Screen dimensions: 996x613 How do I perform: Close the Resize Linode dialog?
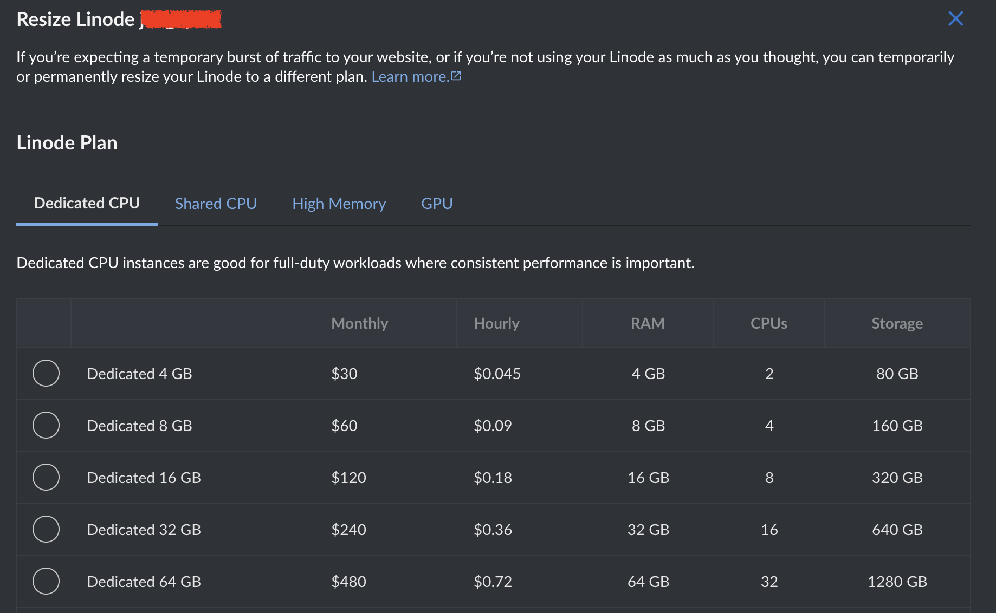tap(956, 19)
